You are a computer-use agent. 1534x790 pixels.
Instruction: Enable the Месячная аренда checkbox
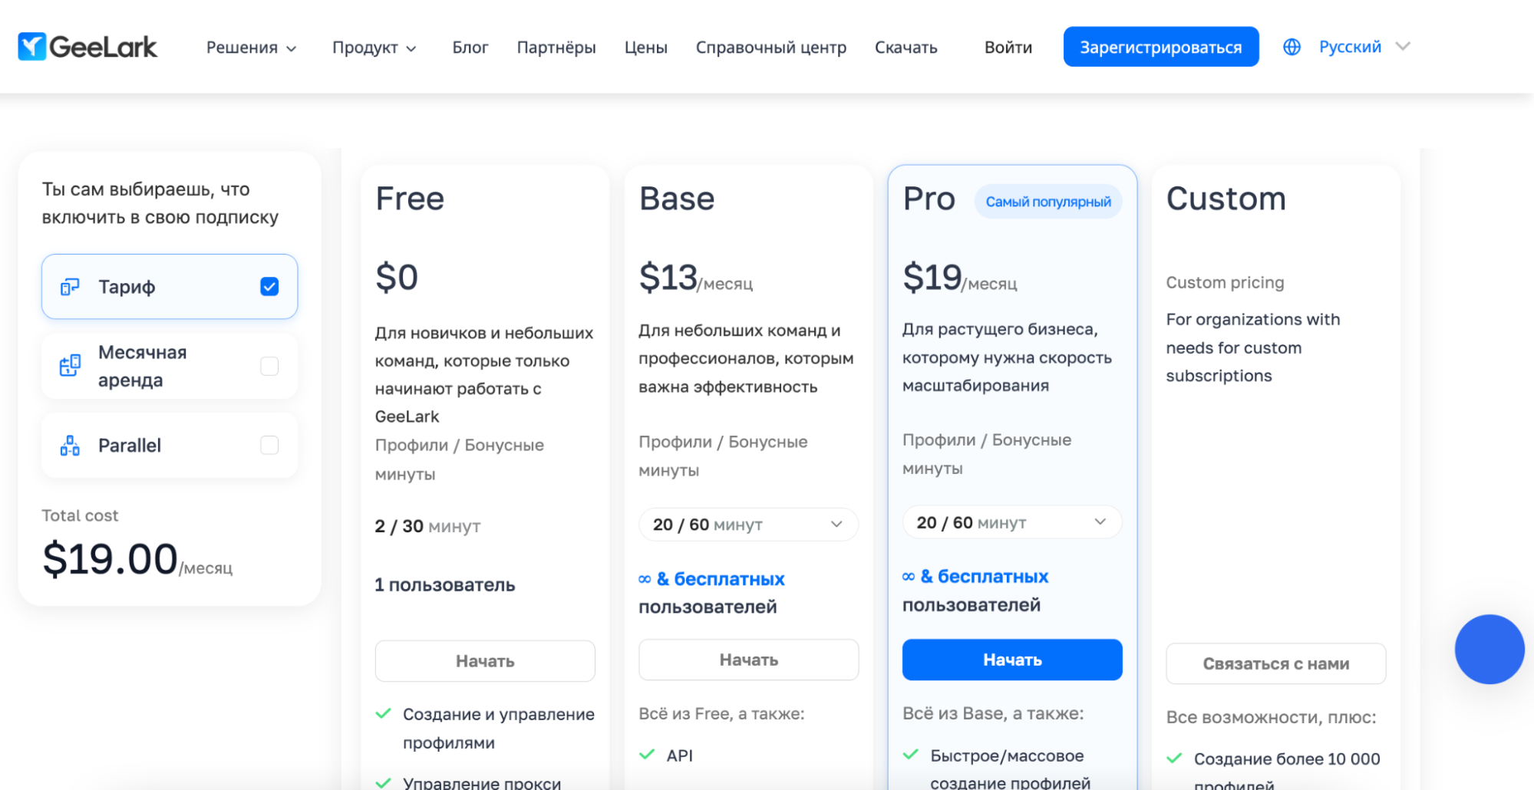point(269,366)
